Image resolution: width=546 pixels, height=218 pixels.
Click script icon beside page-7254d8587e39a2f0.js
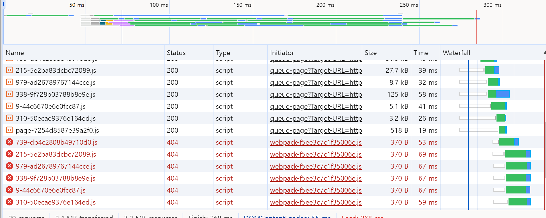tap(9, 130)
